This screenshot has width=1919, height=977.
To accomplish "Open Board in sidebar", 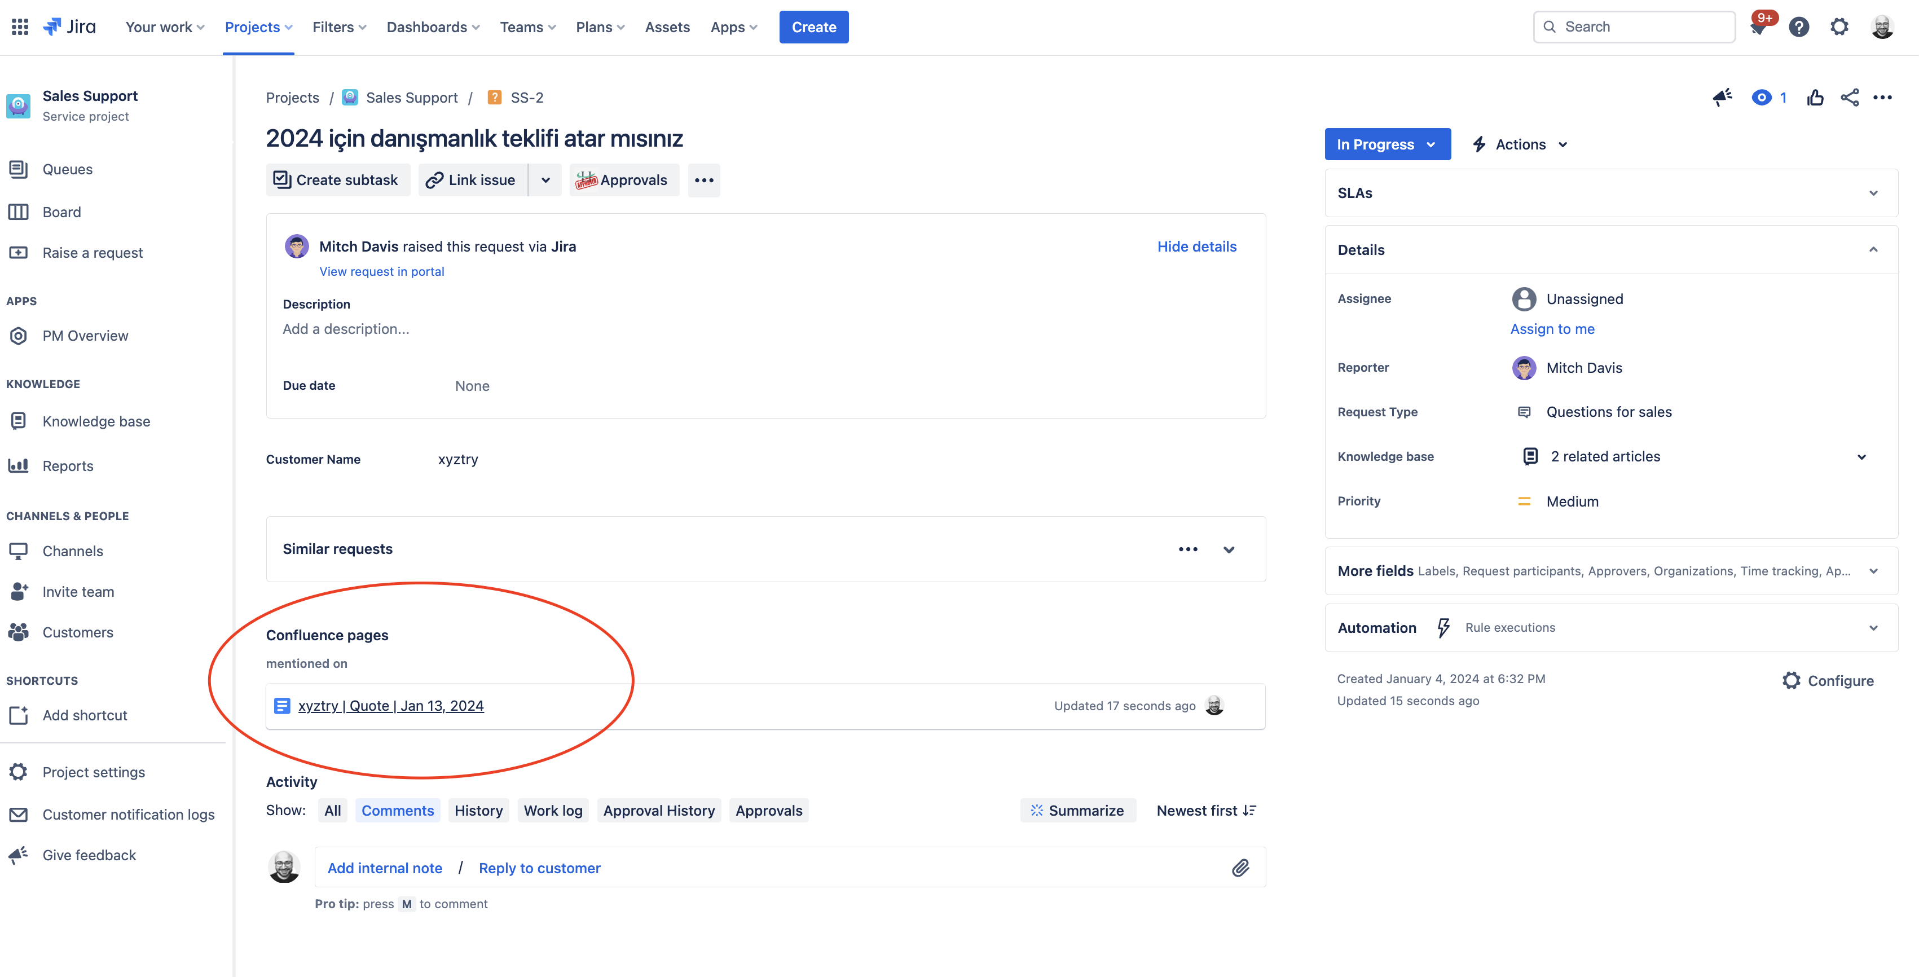I will [61, 212].
